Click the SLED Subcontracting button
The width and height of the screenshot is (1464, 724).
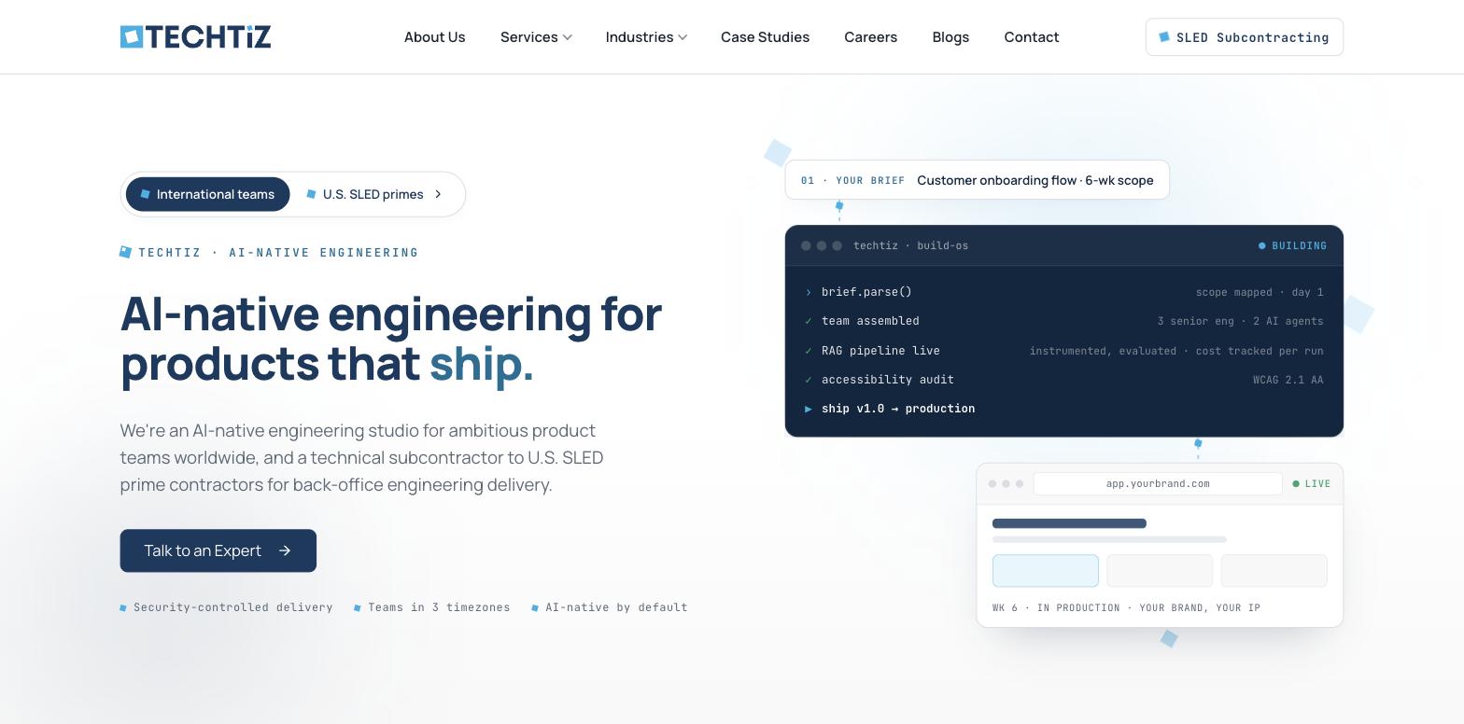tap(1244, 37)
